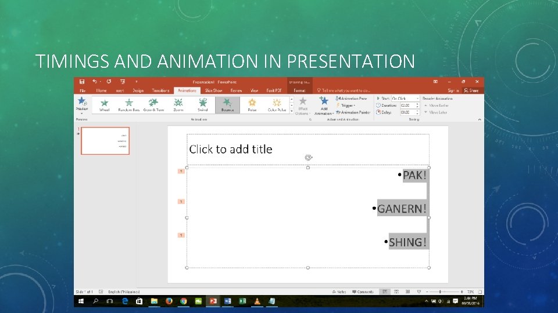
Task: Open the Animation Pane
Action: 351,99
